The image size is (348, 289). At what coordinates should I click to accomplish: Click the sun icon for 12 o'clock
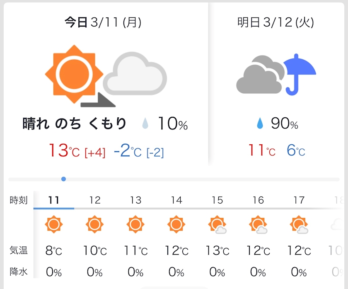point(94,224)
